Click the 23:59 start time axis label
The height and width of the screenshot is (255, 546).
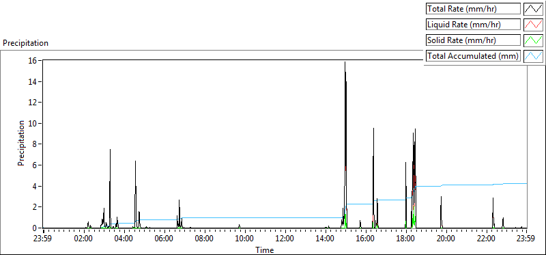[x=43, y=239]
